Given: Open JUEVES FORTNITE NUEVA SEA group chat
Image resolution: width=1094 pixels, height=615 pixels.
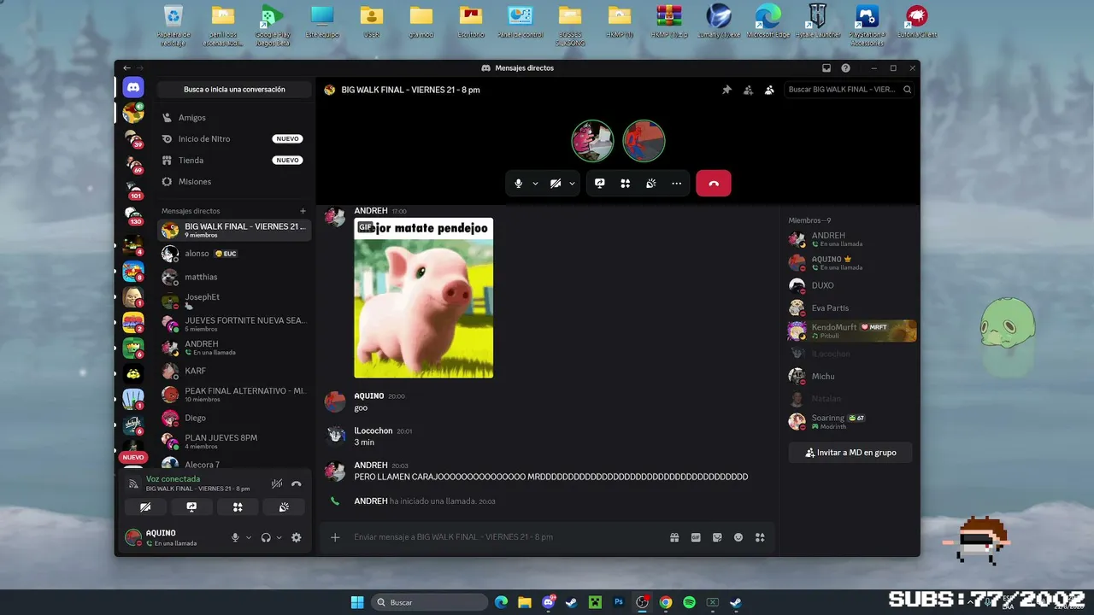Looking at the screenshot, I should coord(233,324).
